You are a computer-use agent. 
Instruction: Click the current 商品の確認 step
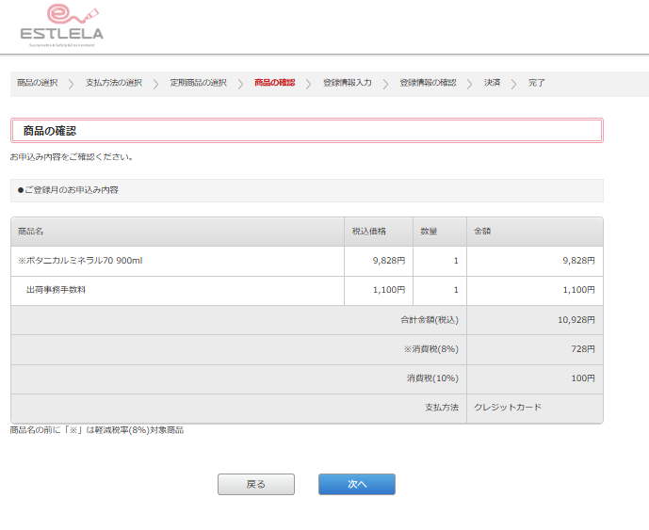pos(274,83)
